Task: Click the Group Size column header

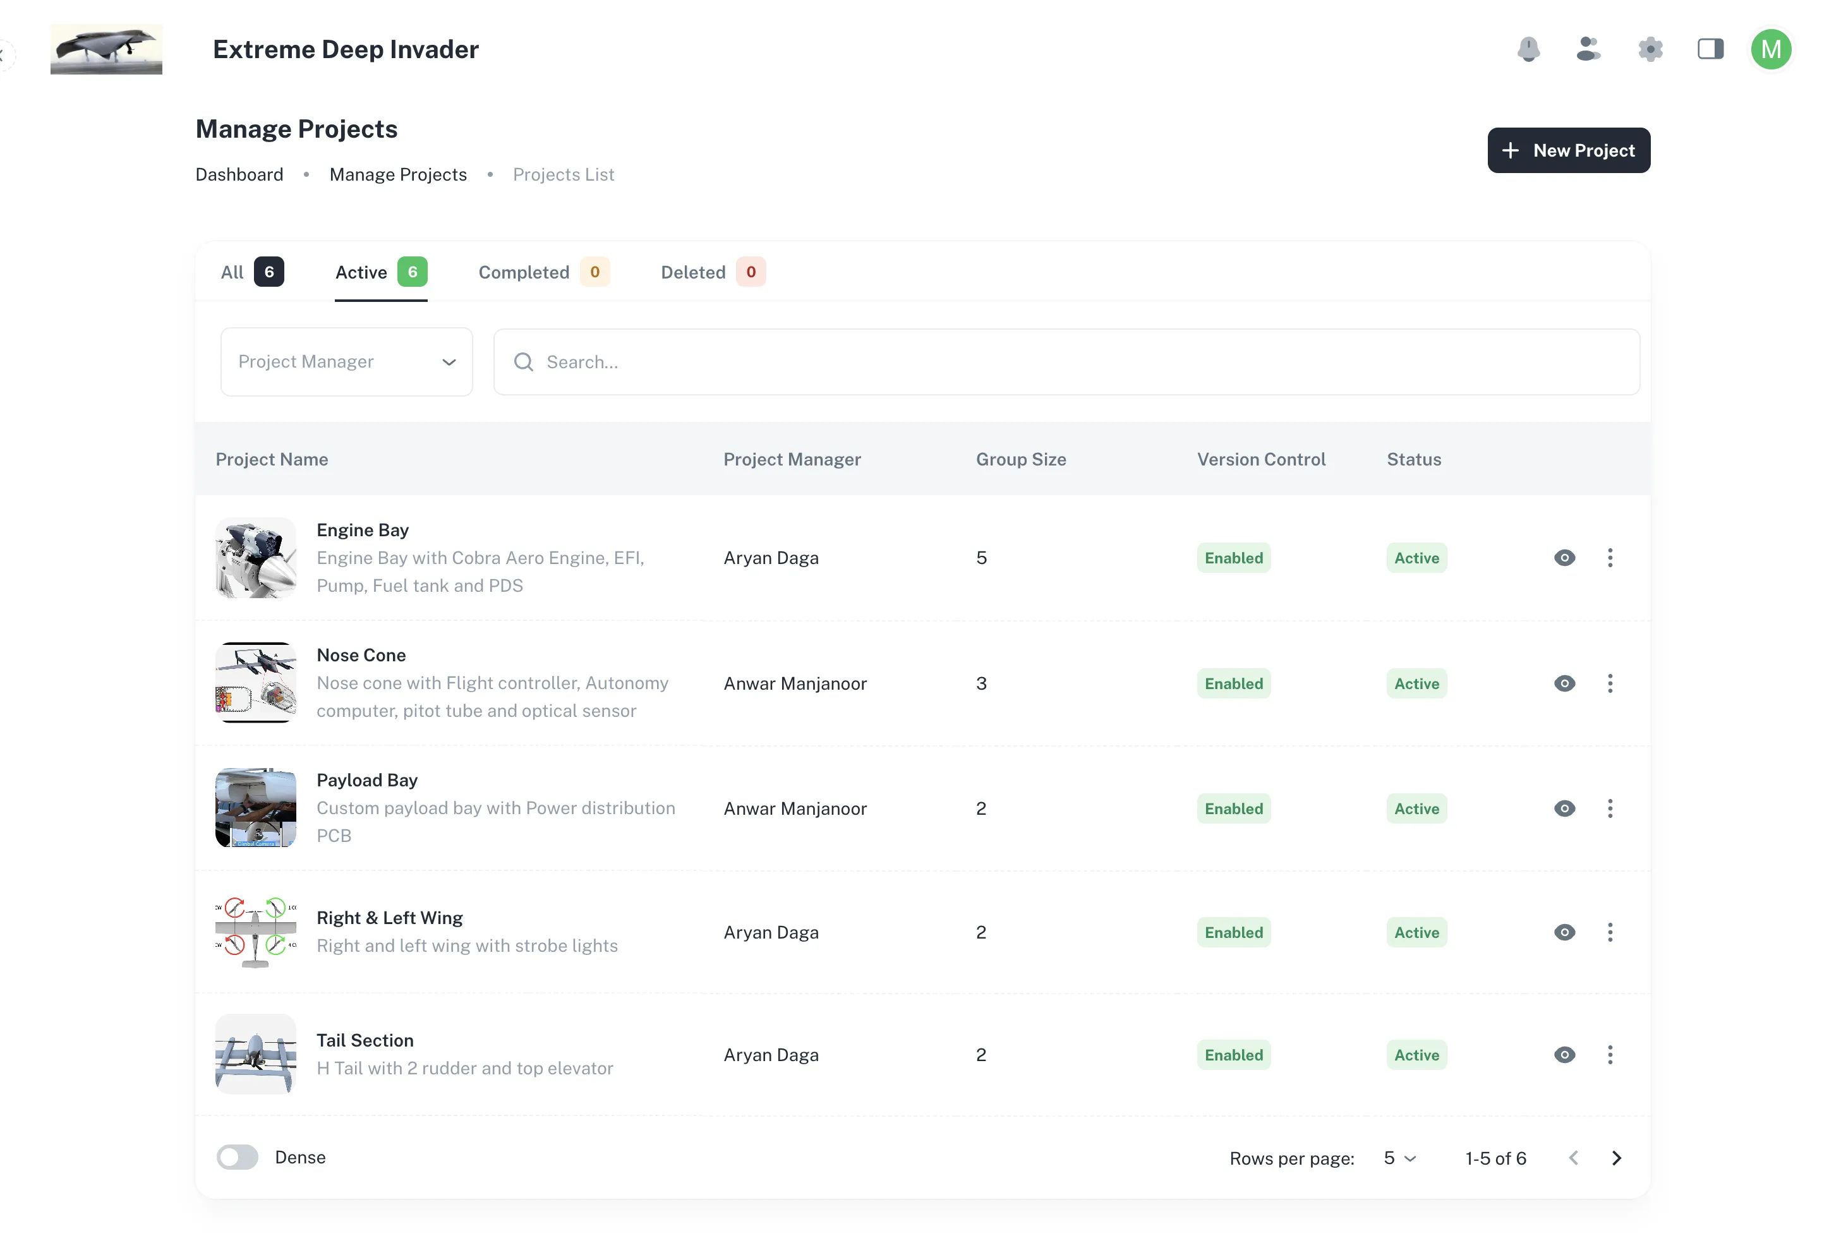Action: point(1020,459)
